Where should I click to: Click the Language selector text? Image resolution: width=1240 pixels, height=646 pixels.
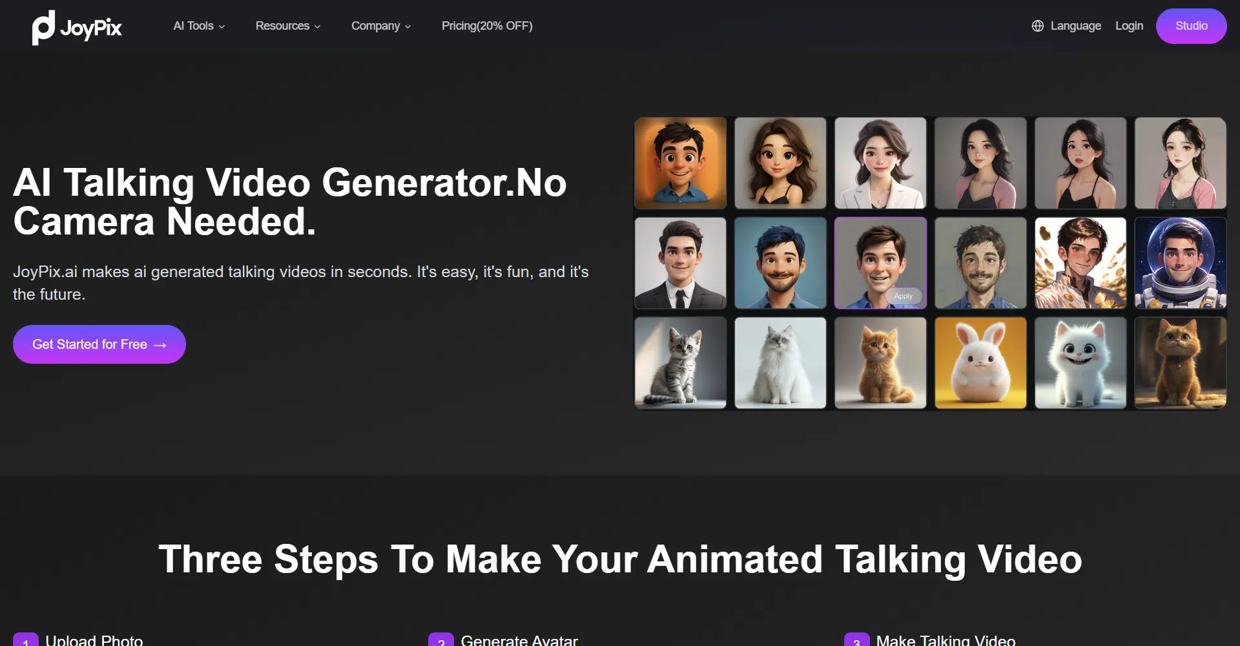click(1075, 26)
